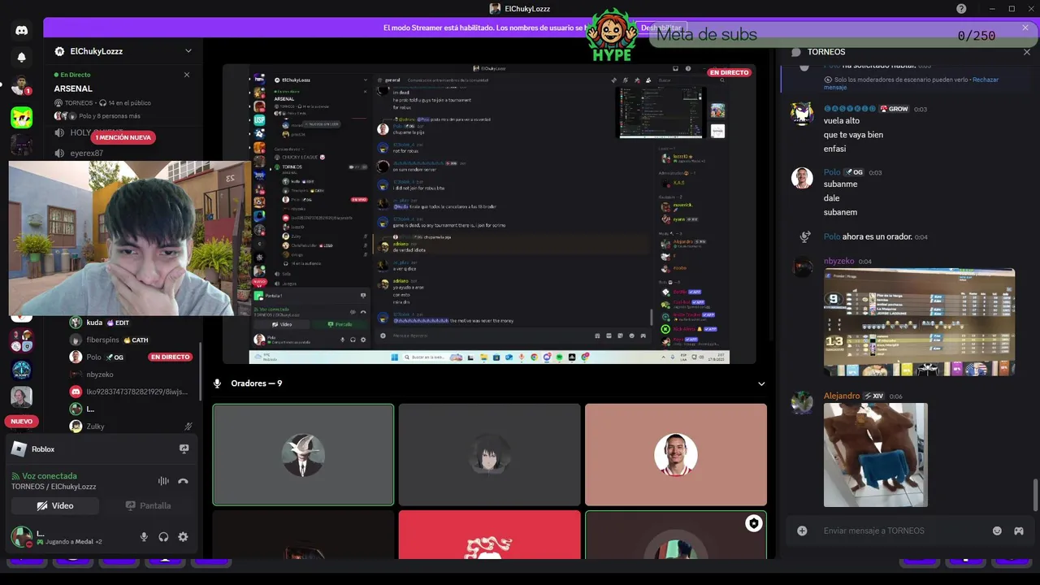The height and width of the screenshot is (585, 1040).
Task: Click Polo username in chat message
Action: 832,172
